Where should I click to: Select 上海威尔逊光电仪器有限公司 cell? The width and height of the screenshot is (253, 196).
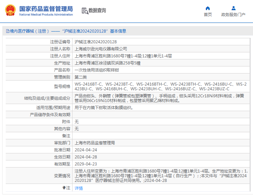point(101,49)
